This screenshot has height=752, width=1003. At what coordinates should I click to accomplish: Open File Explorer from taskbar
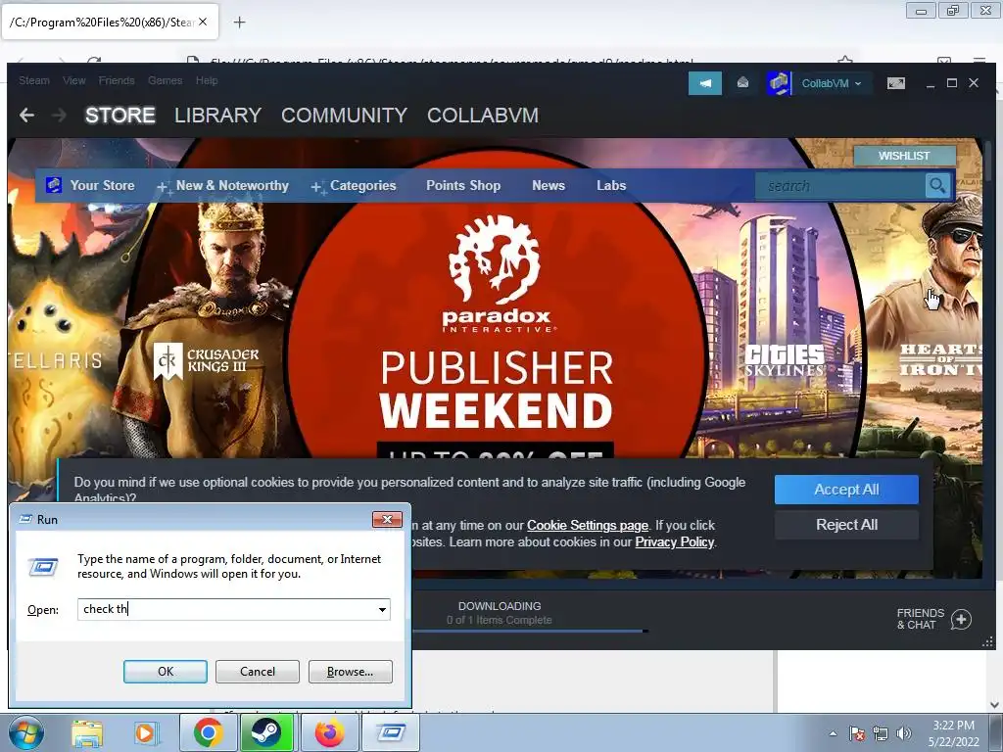pos(87,732)
